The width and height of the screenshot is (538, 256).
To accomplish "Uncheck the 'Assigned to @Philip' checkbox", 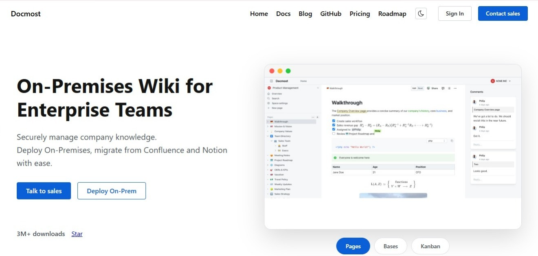I will tap(334, 129).
